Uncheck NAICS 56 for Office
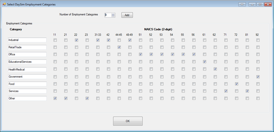Image resolution: width=274 pixels, height=132 pixels. (194, 54)
